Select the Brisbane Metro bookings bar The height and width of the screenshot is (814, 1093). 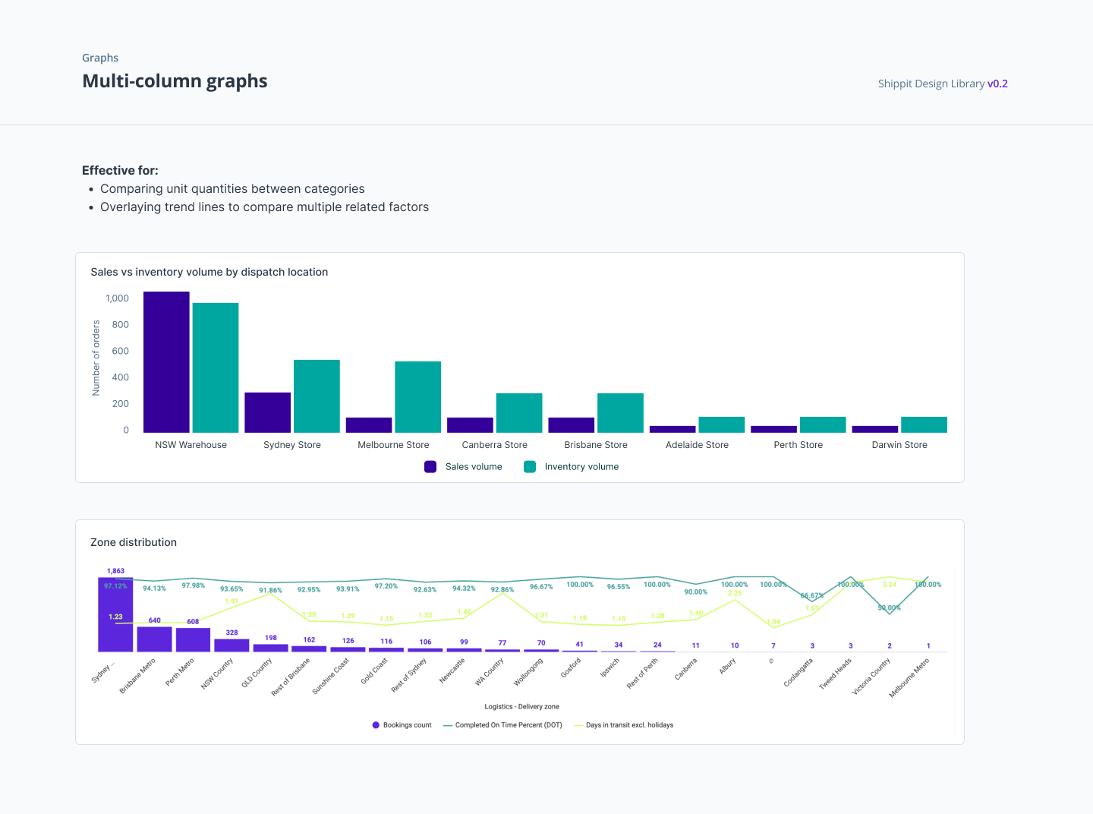154,639
